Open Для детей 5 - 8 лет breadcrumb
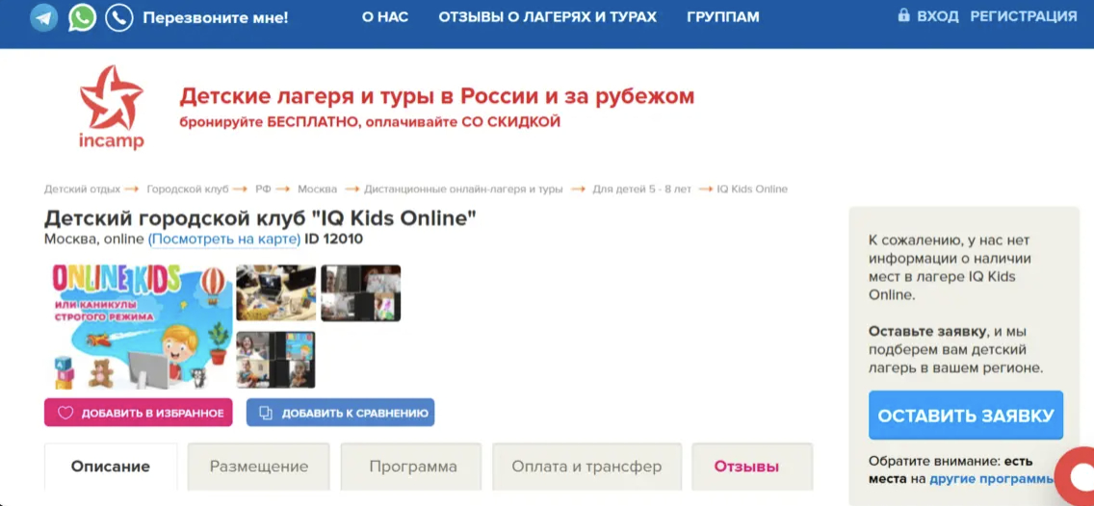This screenshot has height=506, width=1094. point(642,189)
